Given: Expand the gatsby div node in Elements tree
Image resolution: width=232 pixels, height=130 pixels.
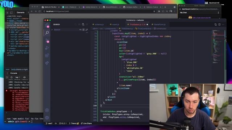Looking at the screenshot, I should click(x=9, y=32).
